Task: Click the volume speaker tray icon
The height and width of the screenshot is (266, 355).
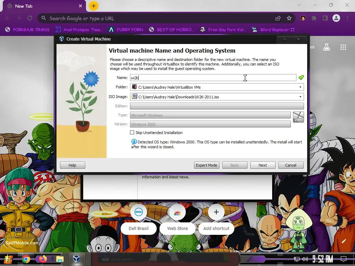Action: pyautogui.click(x=305, y=259)
